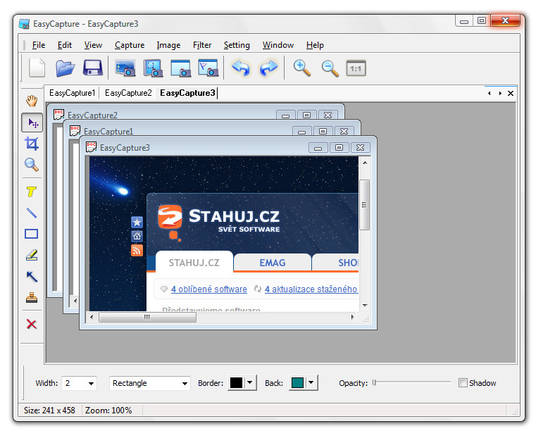This screenshot has width=536, height=438.
Task: Redo the last action
Action: tap(268, 68)
